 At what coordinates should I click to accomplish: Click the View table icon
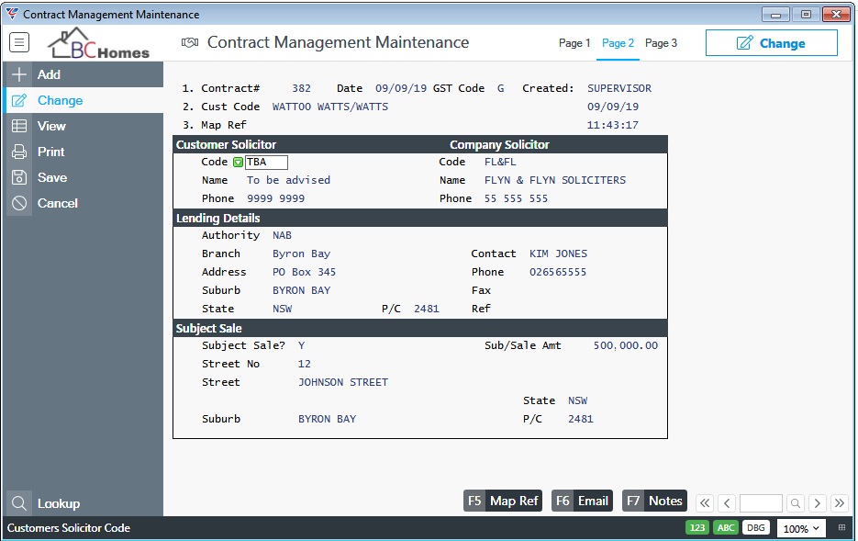[19, 126]
